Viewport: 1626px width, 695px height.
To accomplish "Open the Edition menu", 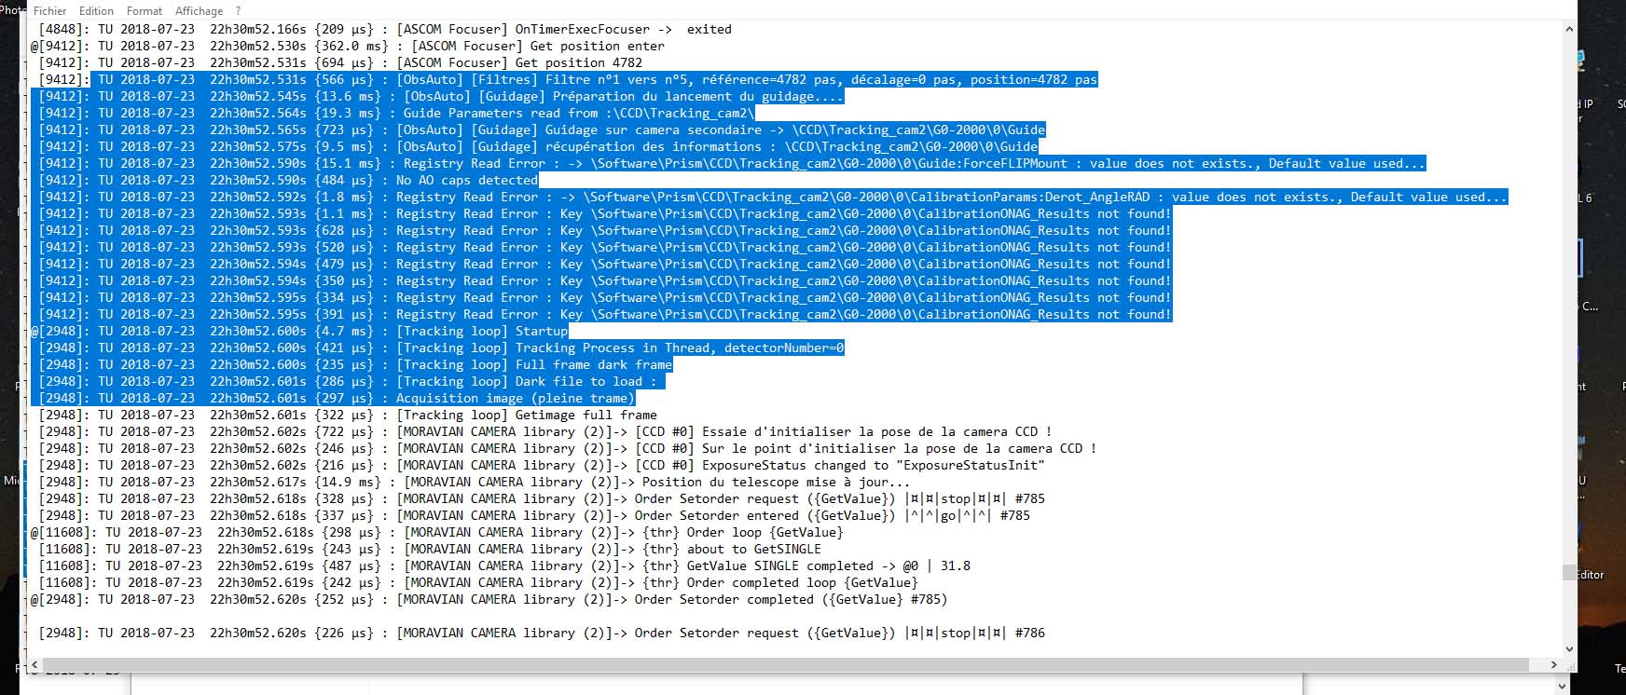I will point(96,10).
